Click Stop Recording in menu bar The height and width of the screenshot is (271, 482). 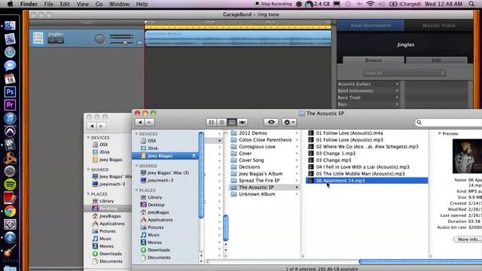pyautogui.click(x=273, y=4)
